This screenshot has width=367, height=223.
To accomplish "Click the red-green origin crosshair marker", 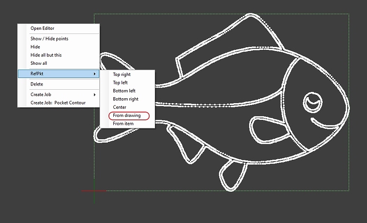I will pos(94,191).
